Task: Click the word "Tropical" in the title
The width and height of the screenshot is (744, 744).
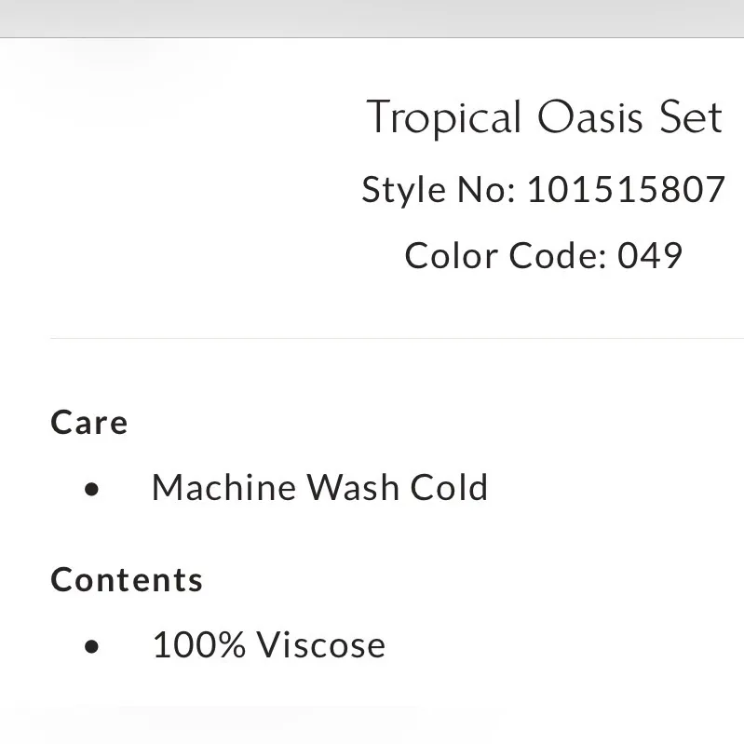Action: tap(443, 119)
